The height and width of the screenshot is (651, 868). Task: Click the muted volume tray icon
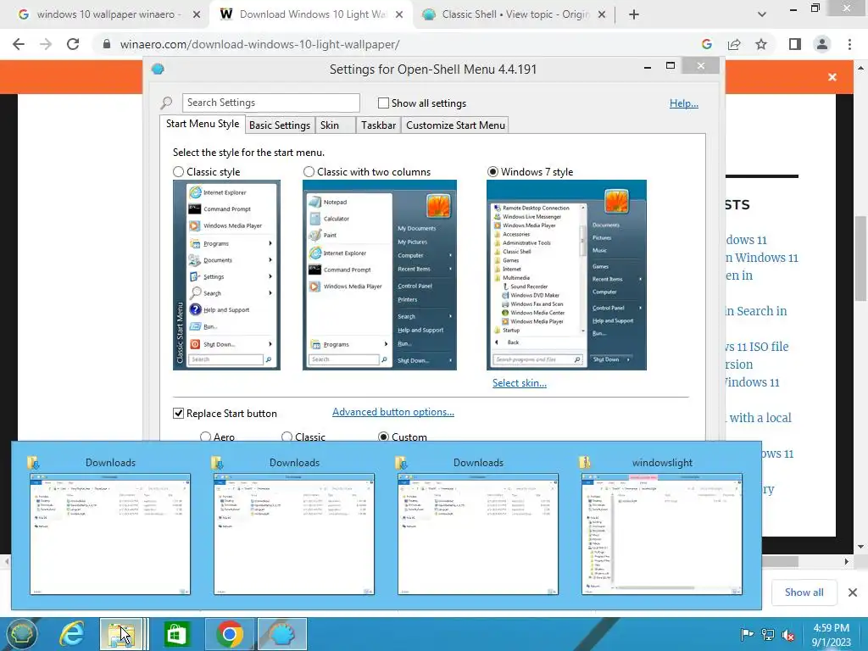coord(788,635)
